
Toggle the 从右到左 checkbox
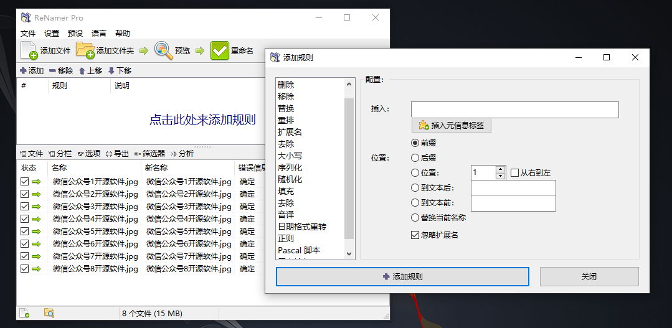click(514, 173)
